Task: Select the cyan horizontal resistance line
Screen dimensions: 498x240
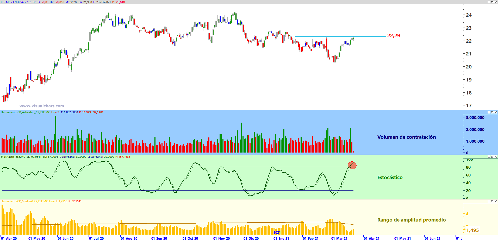Action: [x=340, y=37]
